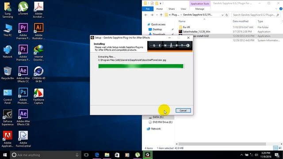Open Task View on the taskbar
The image size is (283, 159).
[x=86, y=155]
